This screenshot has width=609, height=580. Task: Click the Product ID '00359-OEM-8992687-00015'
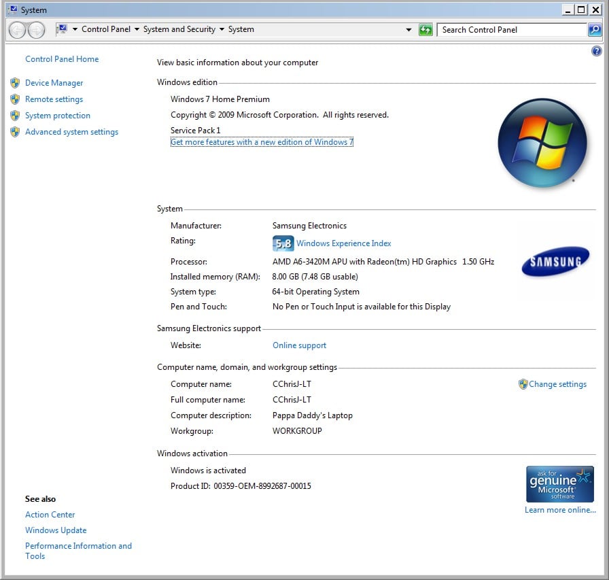coord(262,486)
